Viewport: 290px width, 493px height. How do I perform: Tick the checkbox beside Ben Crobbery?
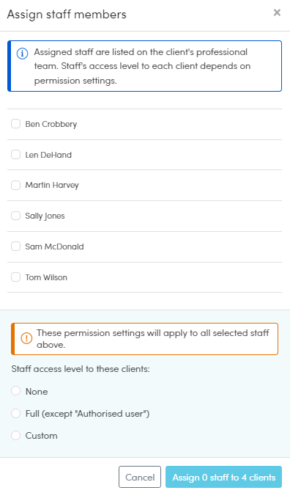15,123
